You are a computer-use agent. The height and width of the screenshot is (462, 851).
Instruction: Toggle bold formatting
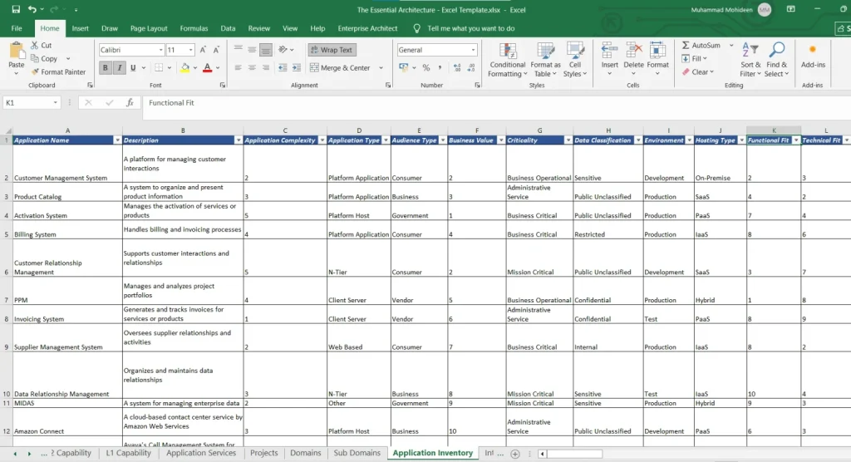[x=106, y=68]
